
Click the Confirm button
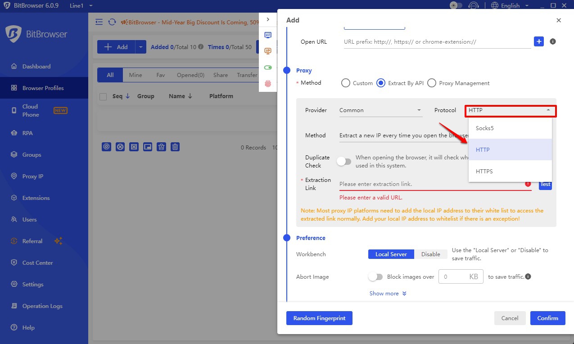pos(548,318)
